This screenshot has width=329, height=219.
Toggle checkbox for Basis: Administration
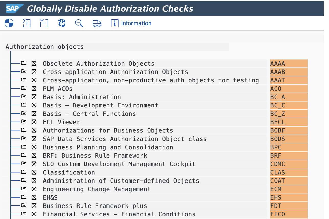coord(34,97)
